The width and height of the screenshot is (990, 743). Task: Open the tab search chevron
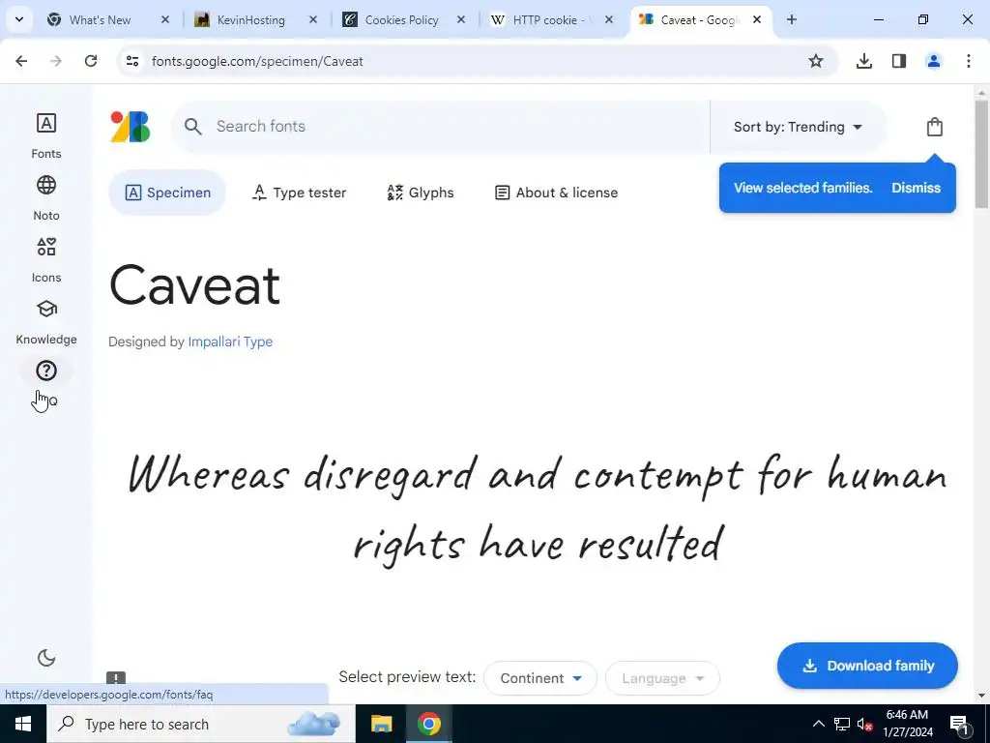(19, 19)
